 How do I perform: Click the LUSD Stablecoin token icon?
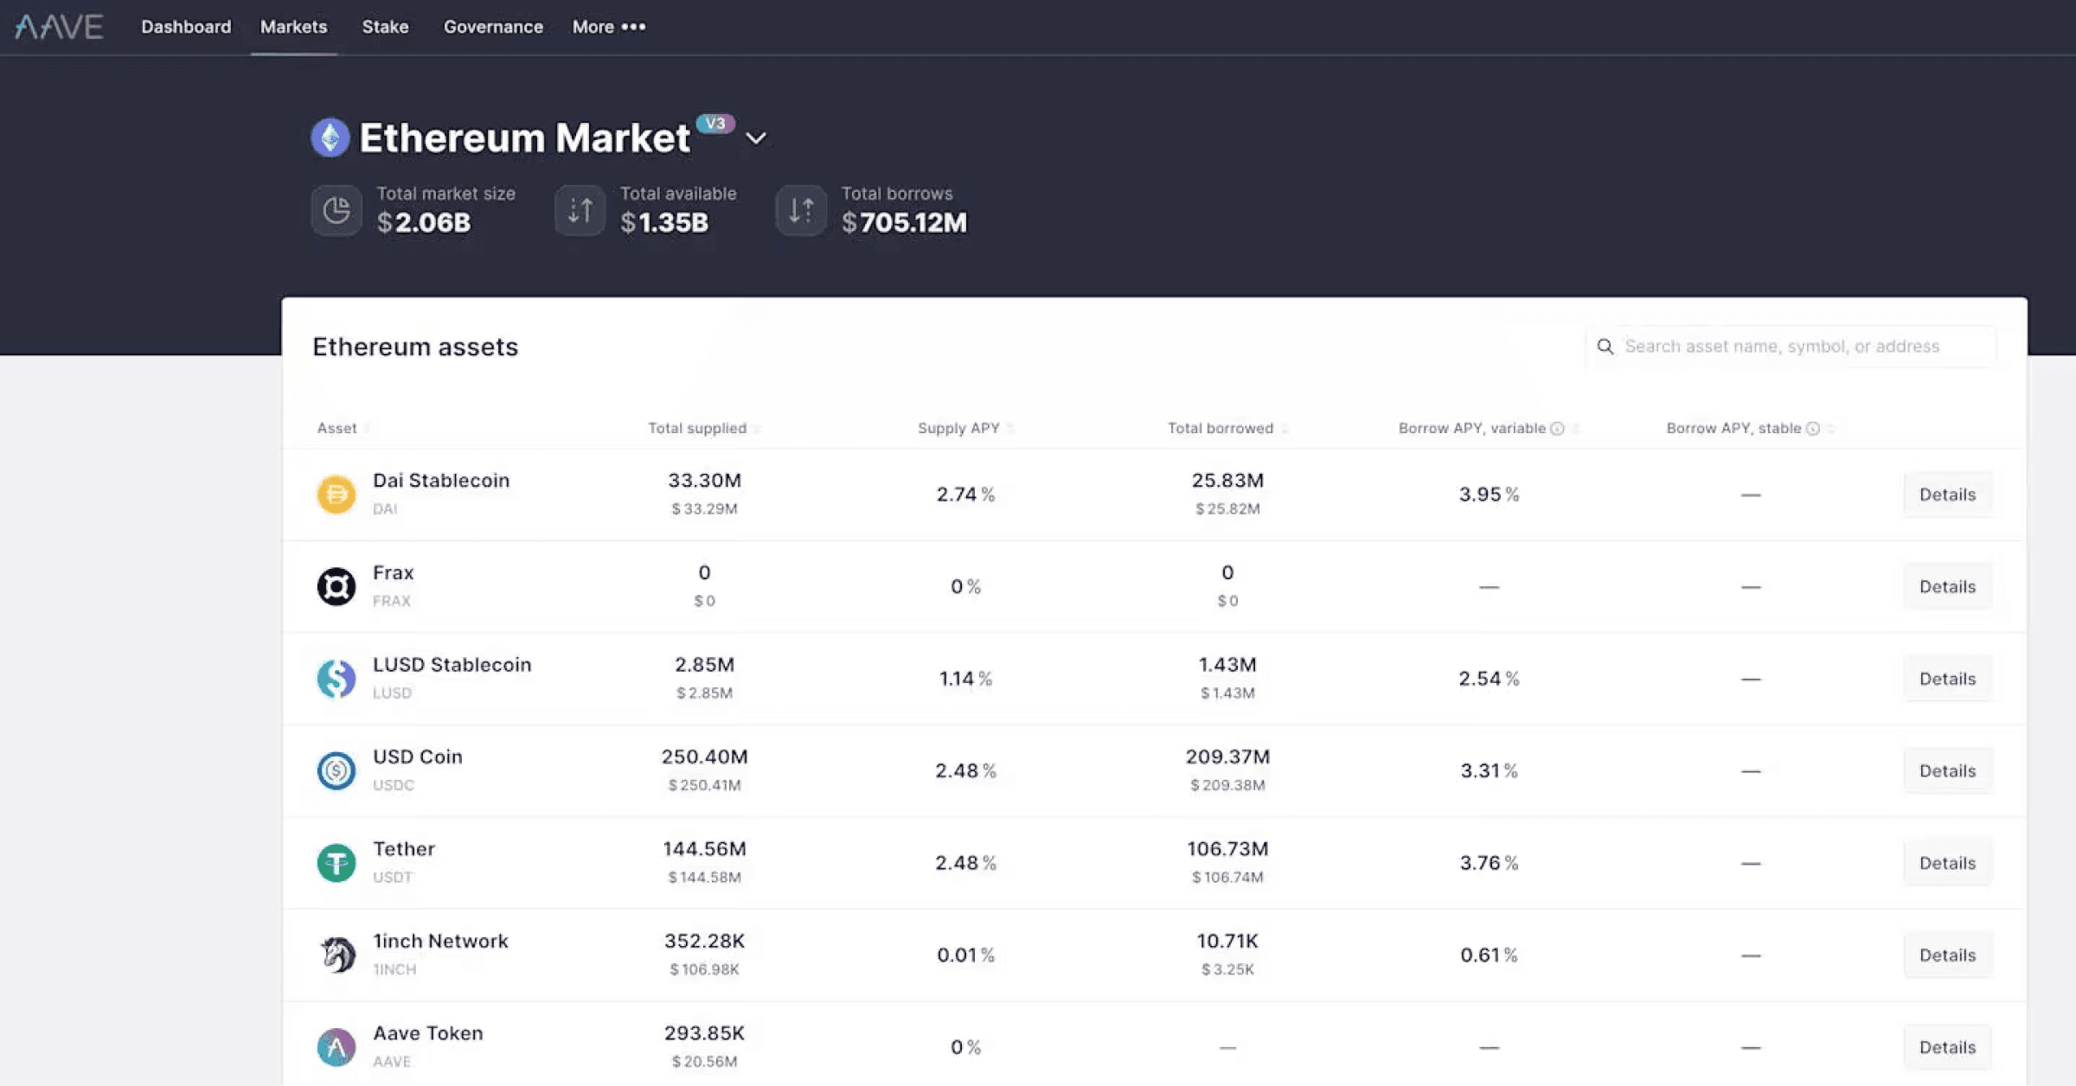coord(336,679)
